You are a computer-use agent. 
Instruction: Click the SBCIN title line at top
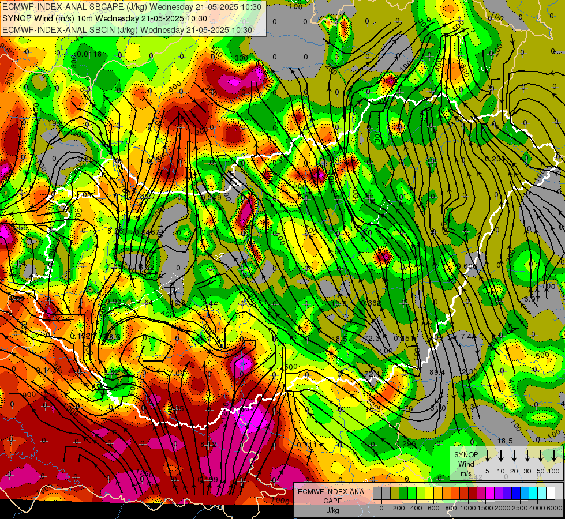tap(127, 30)
